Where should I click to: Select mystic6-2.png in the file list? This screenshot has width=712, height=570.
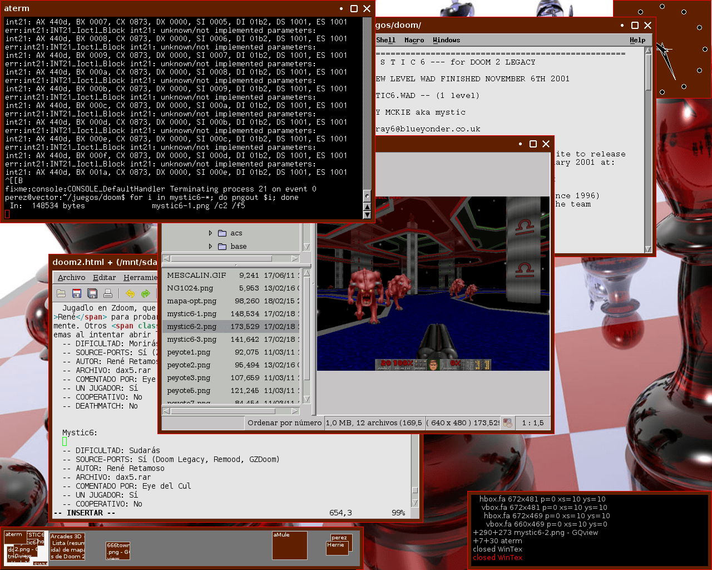tap(233, 327)
